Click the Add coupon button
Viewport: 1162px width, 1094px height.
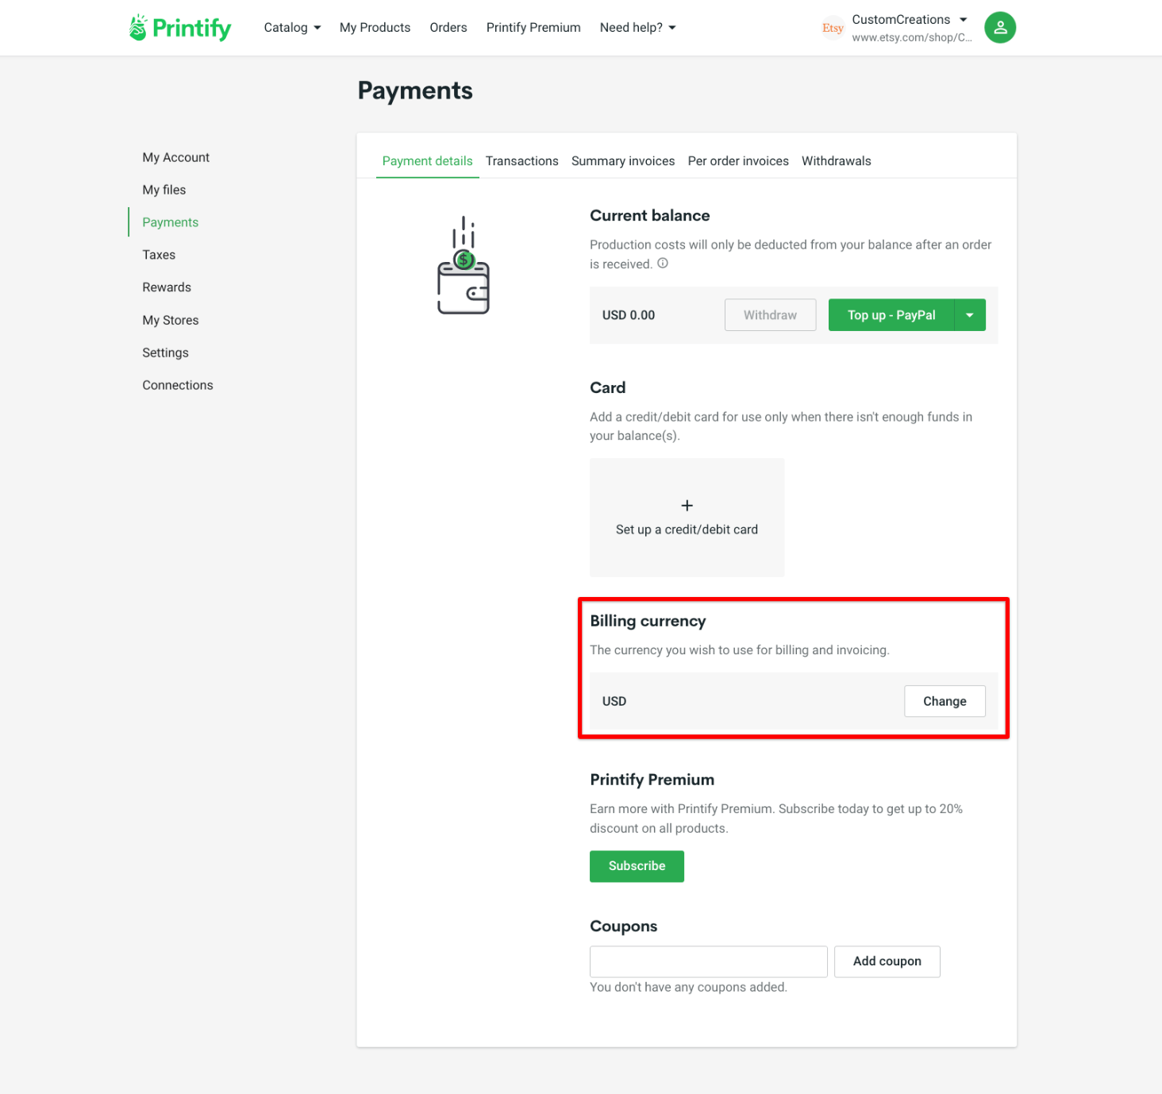tap(887, 961)
